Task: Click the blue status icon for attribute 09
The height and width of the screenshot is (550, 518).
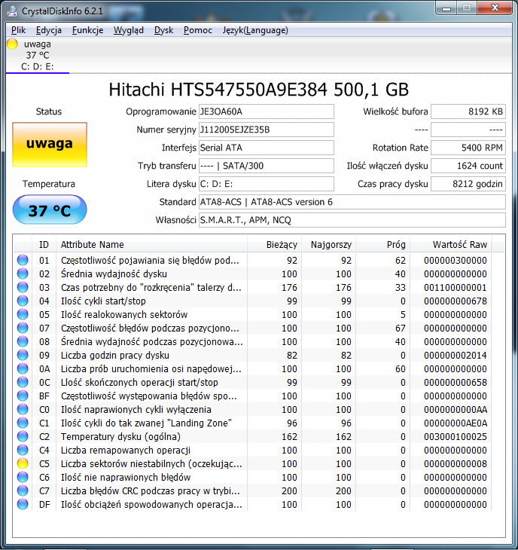Action: [23, 355]
